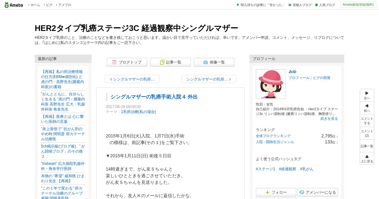The width and height of the screenshot is (379, 199).
Task: Open コメント(2) in side panel
Action: click(x=367, y=133)
